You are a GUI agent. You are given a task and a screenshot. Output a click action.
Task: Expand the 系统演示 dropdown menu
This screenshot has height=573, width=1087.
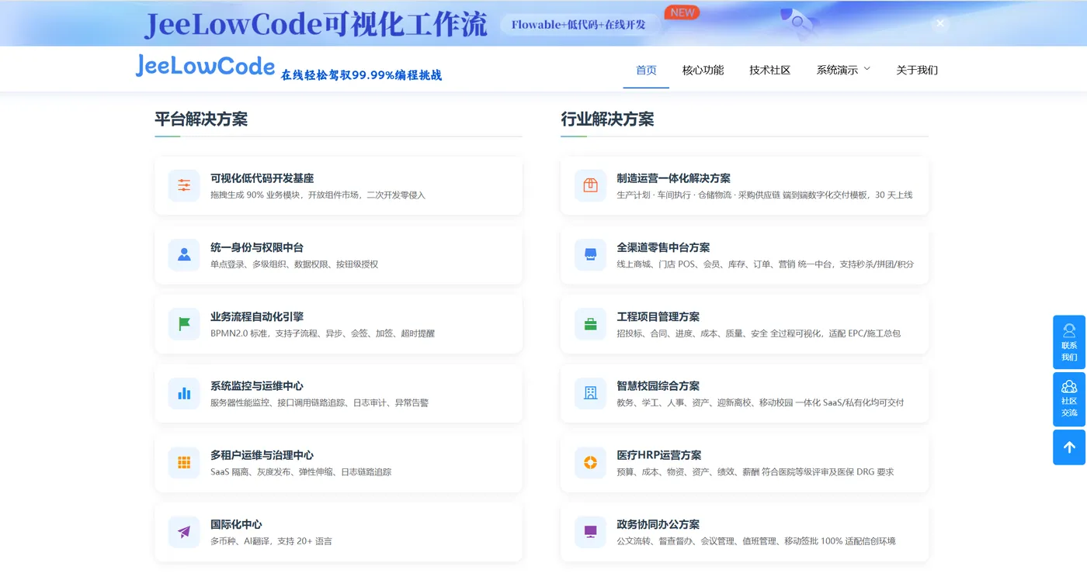click(x=840, y=69)
